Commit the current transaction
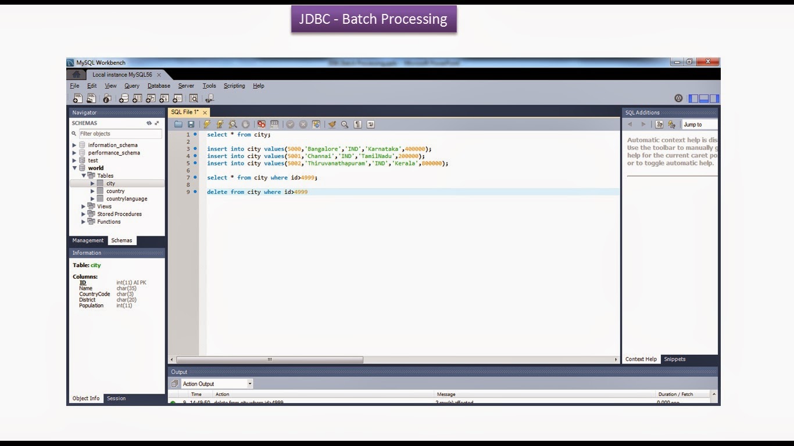794x446 pixels. coord(289,124)
